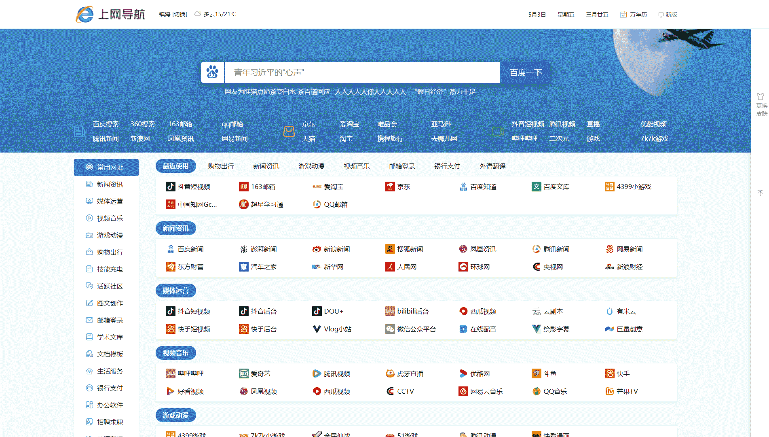769x437 pixels.
Task: Open 招聘求职 in the sidebar
Action: (x=106, y=422)
